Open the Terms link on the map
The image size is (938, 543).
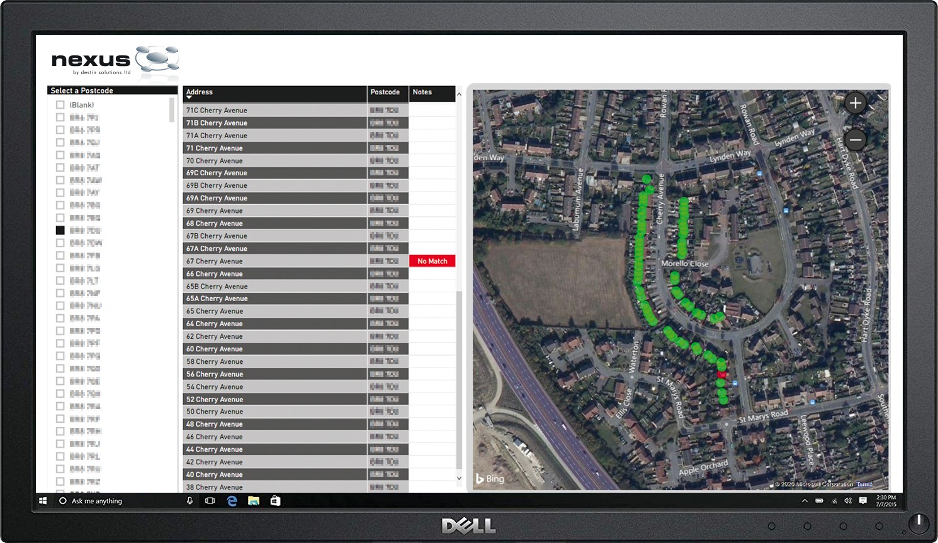click(864, 484)
